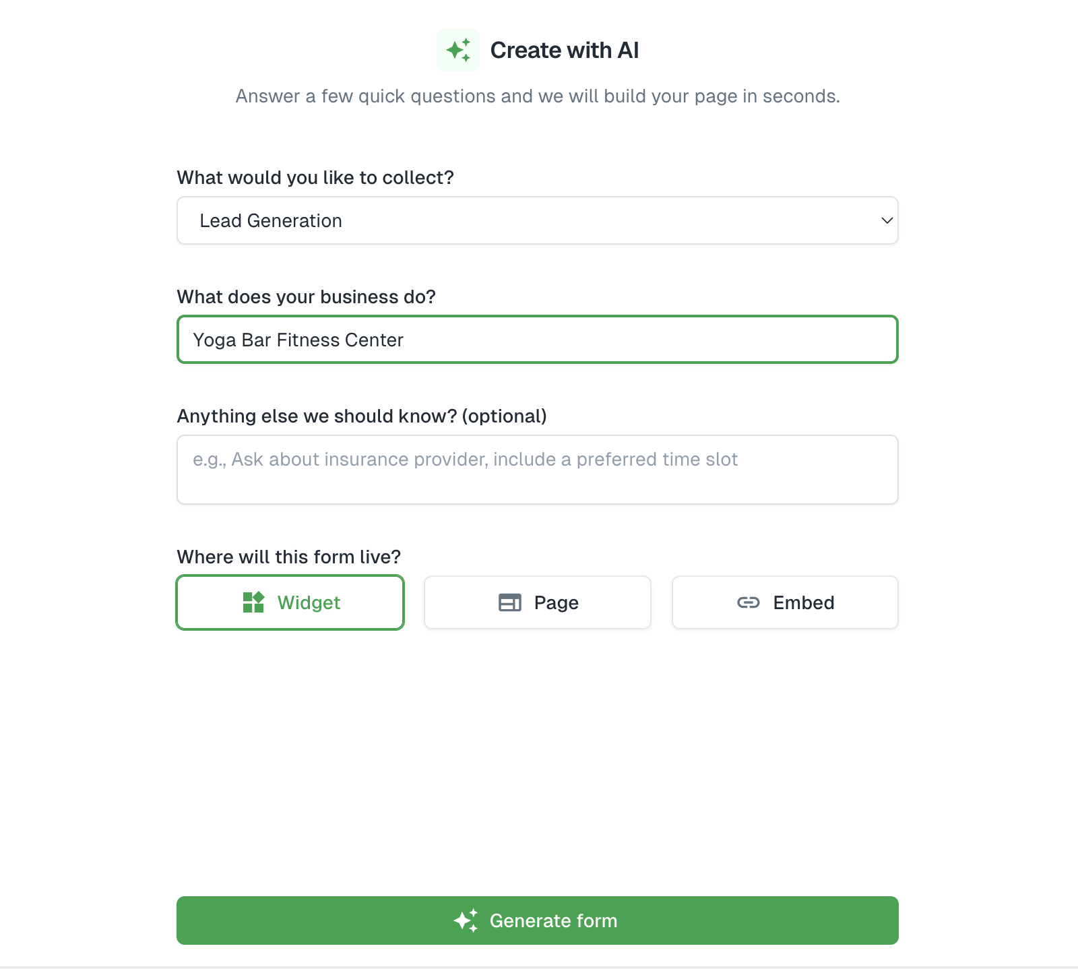Screen dimensions: 1078x969
Task: Expand the What would you like to collect selector
Action: tap(537, 220)
